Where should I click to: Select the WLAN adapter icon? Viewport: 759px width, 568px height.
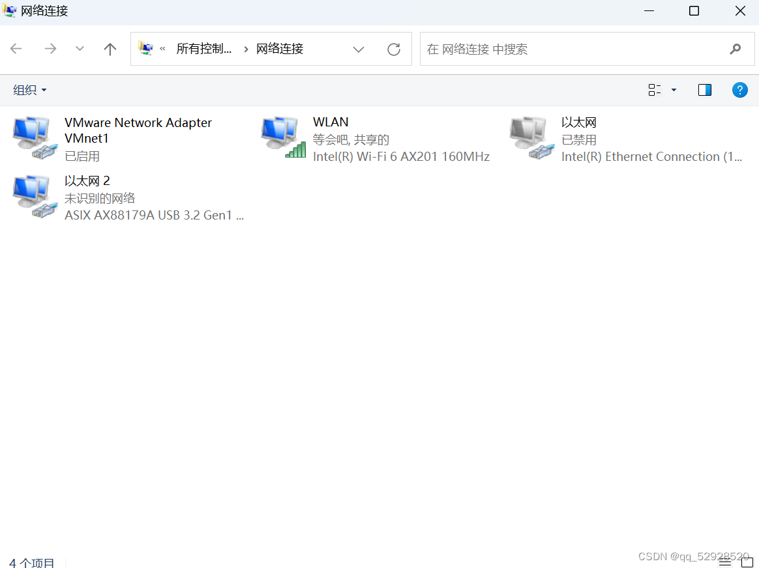pos(284,137)
